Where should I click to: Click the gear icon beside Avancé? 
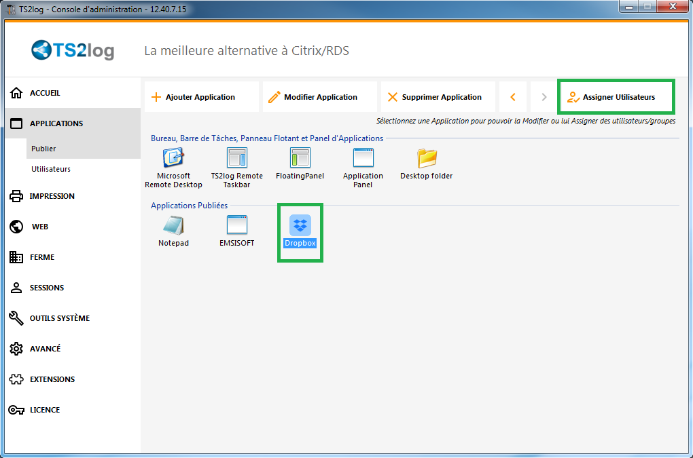point(16,349)
